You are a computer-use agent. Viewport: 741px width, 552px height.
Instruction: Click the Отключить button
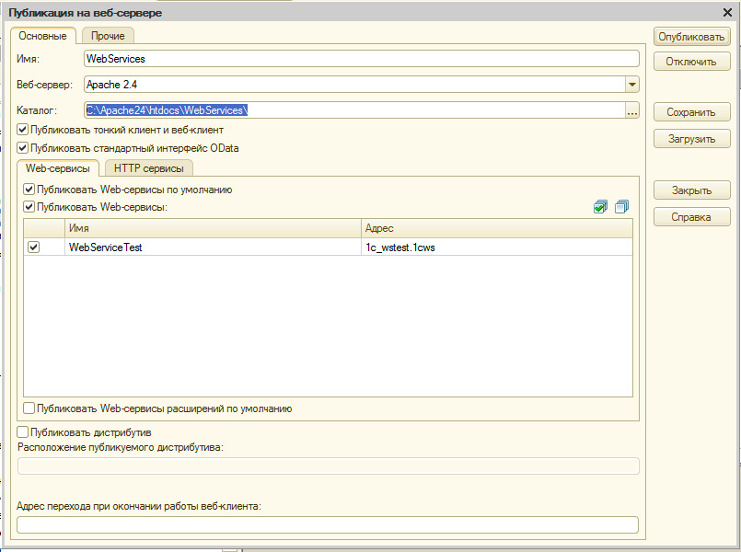[x=692, y=62]
